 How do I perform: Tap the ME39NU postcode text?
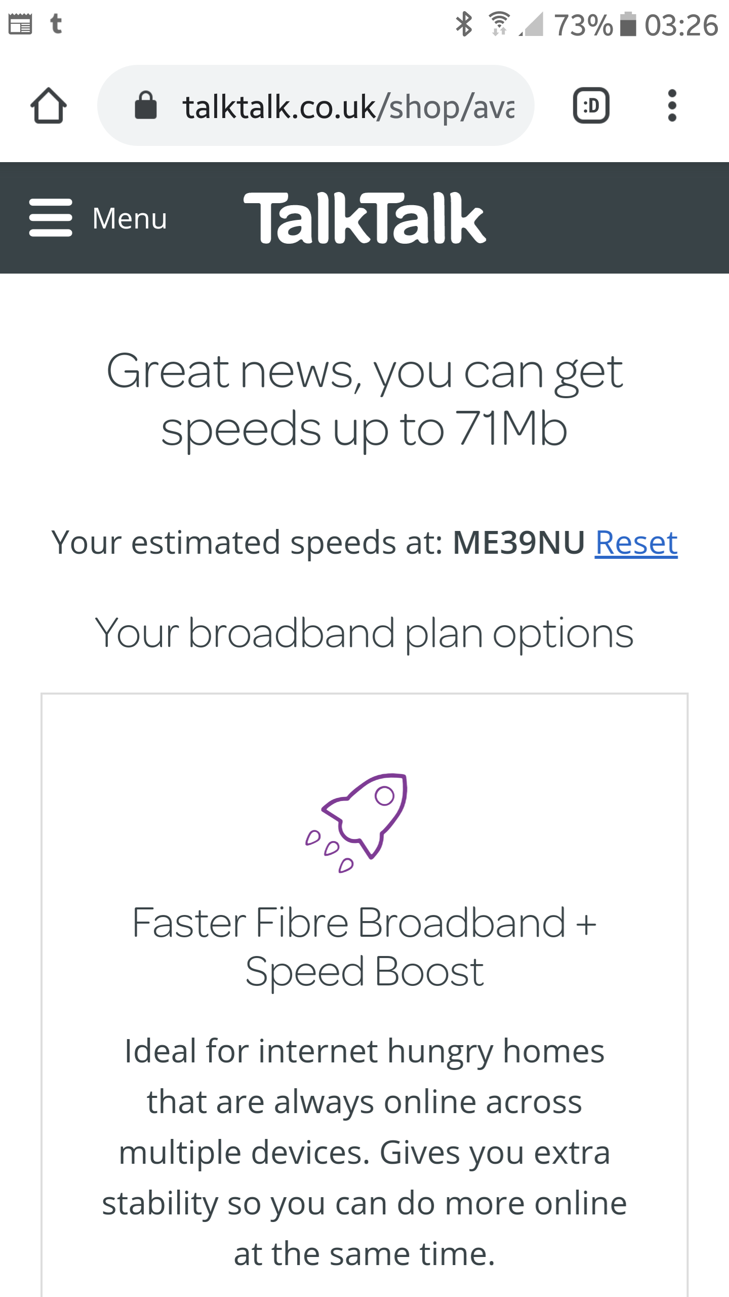518,543
